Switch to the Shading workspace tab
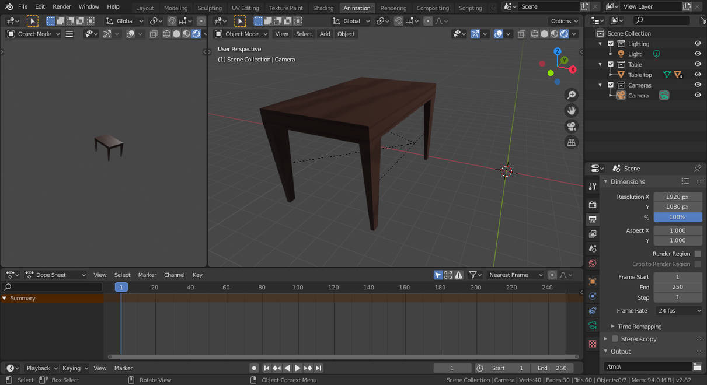 tap(323, 8)
